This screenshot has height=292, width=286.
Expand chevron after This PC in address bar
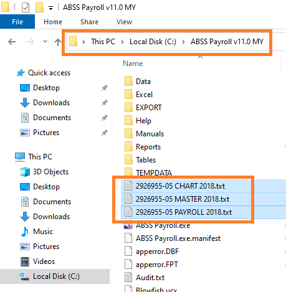coord(122,42)
